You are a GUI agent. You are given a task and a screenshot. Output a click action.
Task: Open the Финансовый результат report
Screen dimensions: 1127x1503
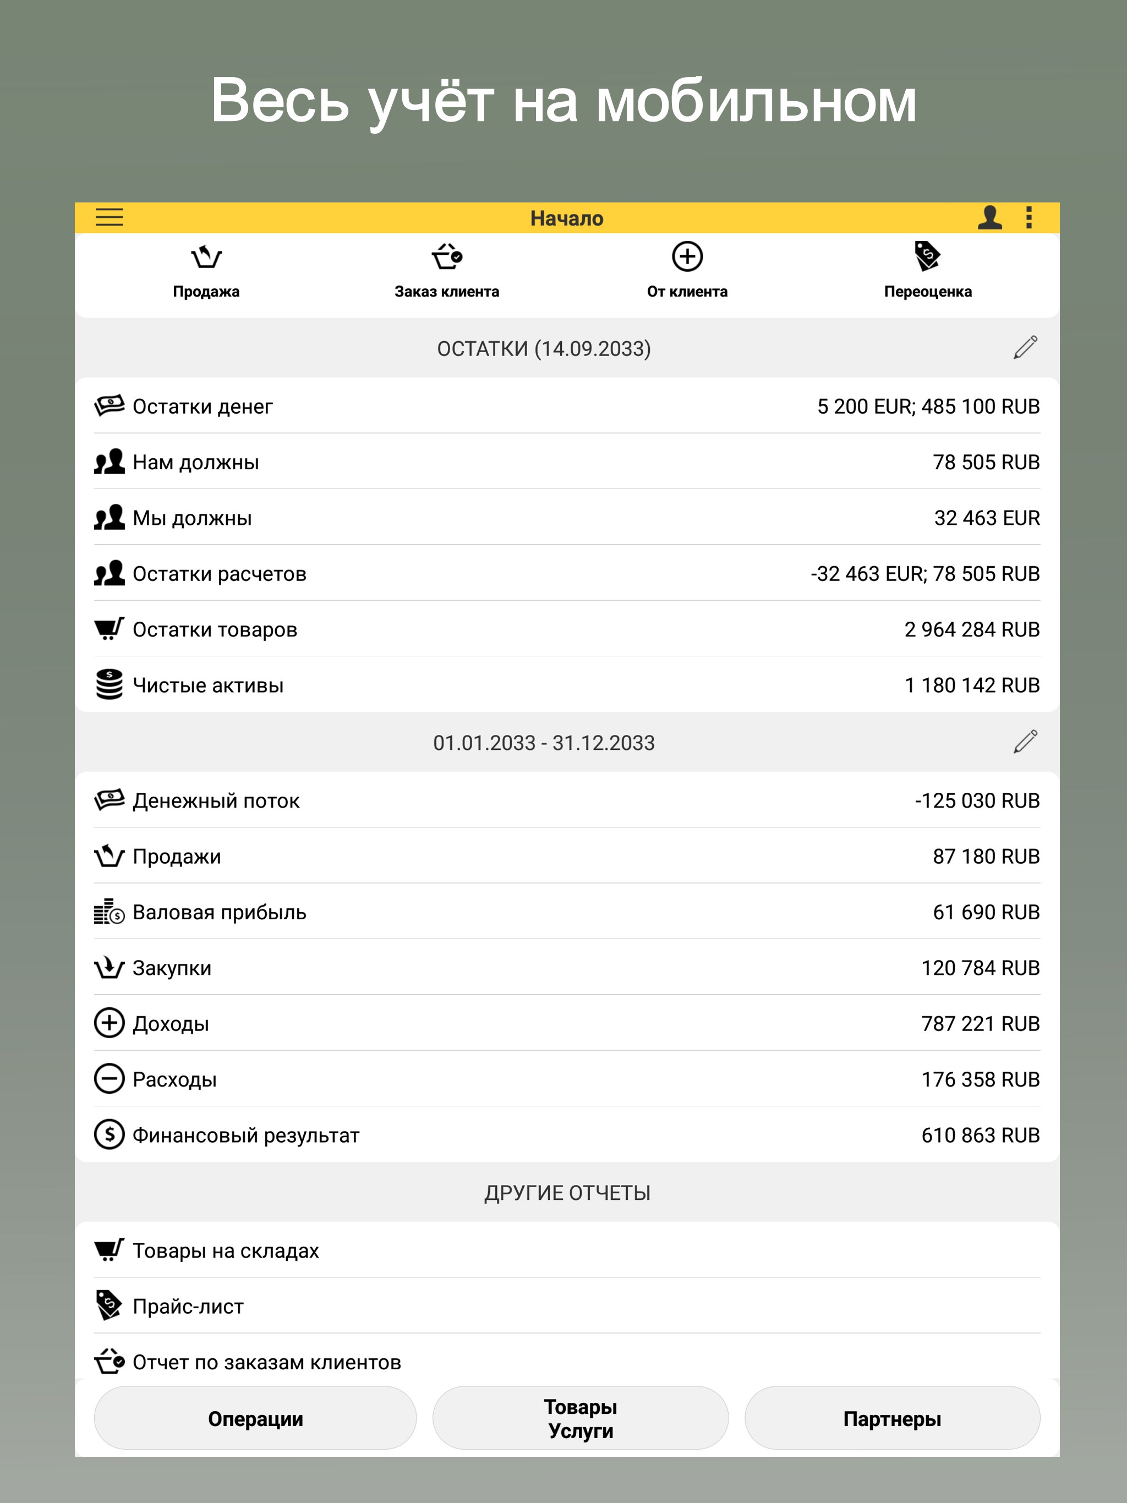[x=567, y=1134]
